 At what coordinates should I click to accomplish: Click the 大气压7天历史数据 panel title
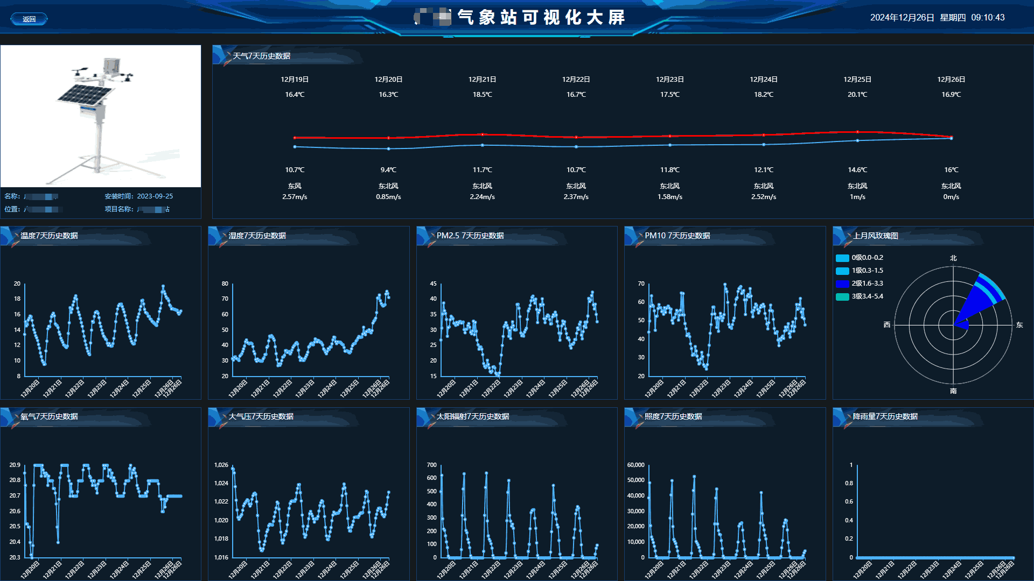coord(261,417)
